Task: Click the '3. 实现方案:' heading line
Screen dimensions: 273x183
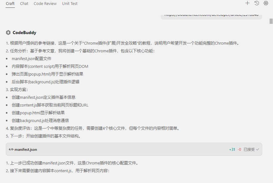Action: pyautogui.click(x=17, y=89)
